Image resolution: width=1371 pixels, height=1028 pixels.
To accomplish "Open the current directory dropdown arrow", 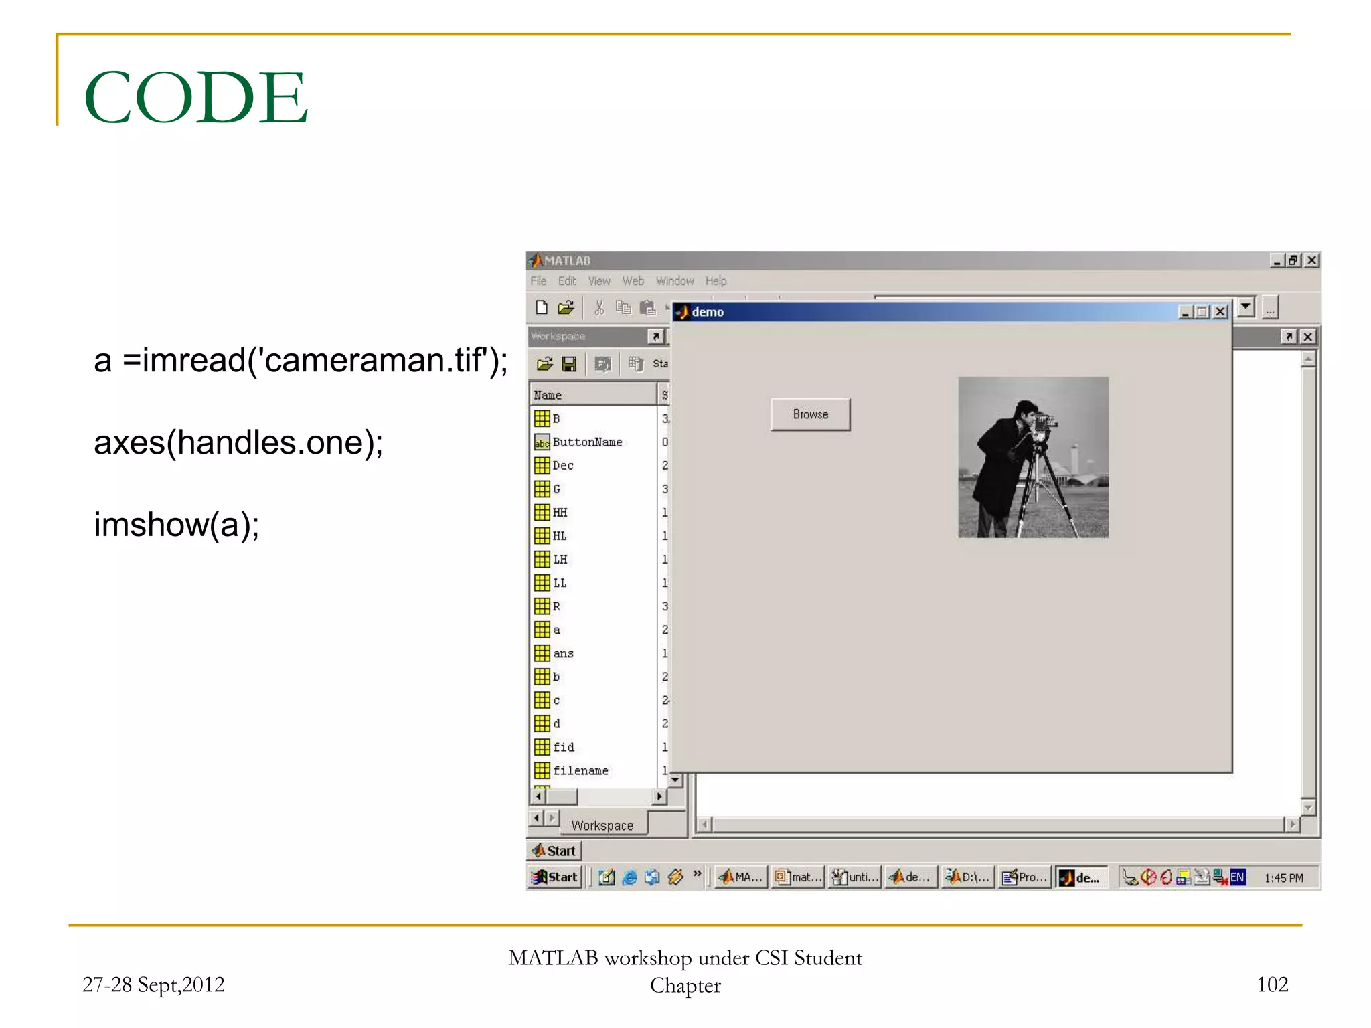I will 1245,307.
